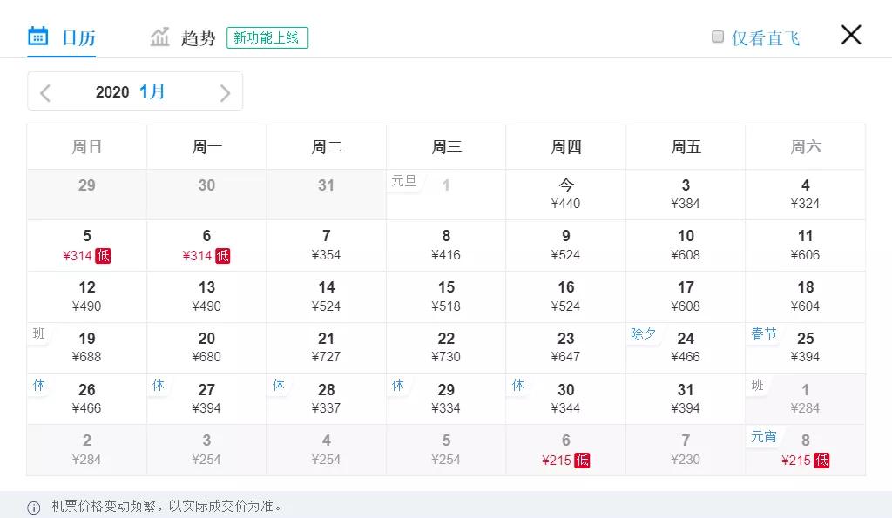
Task: Click the 除夕 tag on the 24th
Action: [x=644, y=333]
